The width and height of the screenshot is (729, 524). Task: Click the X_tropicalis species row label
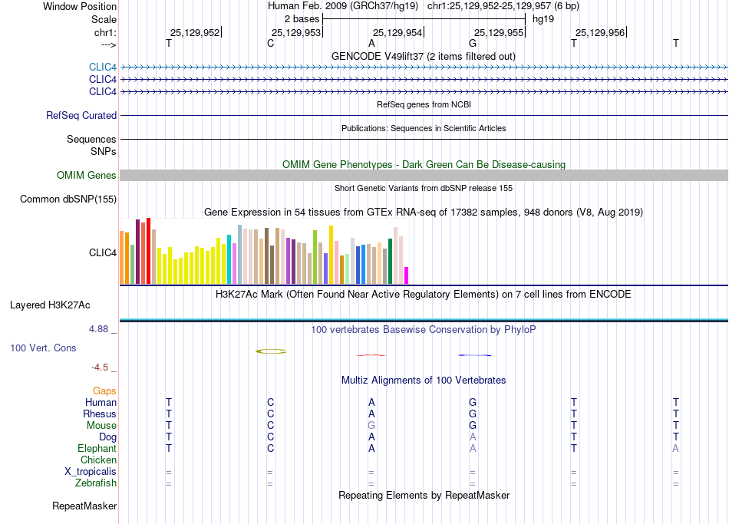point(91,472)
